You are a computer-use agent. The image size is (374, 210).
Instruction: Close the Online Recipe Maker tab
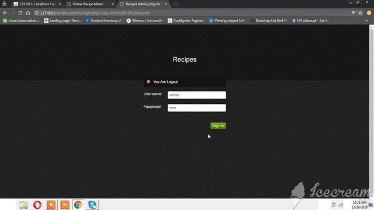coord(113,4)
